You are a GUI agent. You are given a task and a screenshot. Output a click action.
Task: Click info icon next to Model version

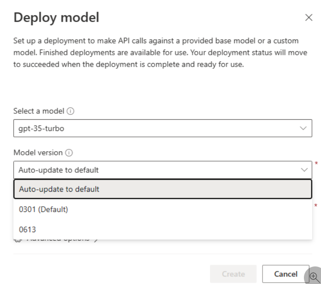69,153
